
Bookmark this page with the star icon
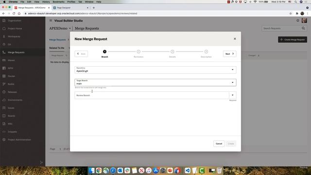pos(291,14)
